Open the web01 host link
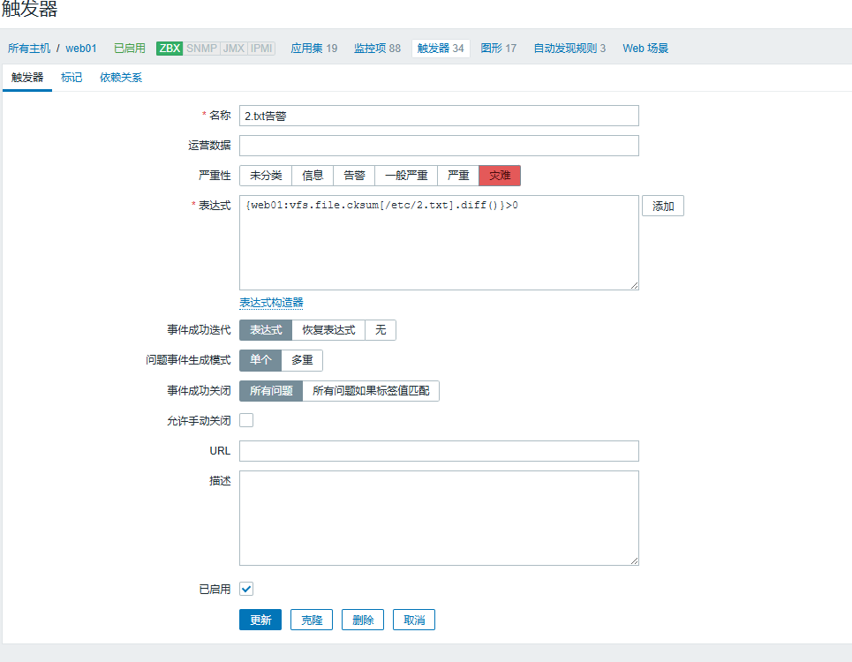Image resolution: width=852 pixels, height=662 pixels. click(81, 49)
